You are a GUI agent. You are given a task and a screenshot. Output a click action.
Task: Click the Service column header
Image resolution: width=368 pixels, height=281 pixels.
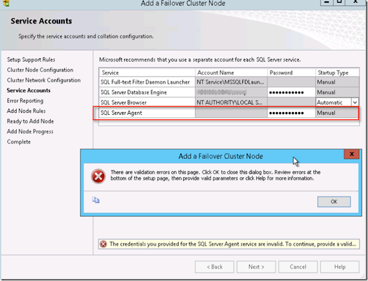(x=147, y=73)
